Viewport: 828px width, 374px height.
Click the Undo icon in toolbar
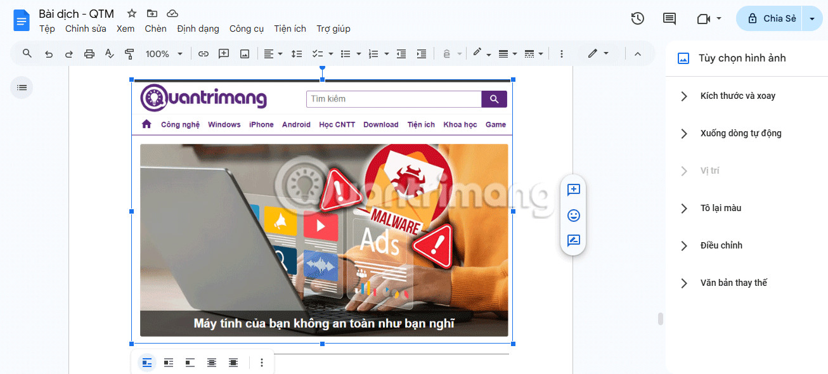pyautogui.click(x=49, y=53)
